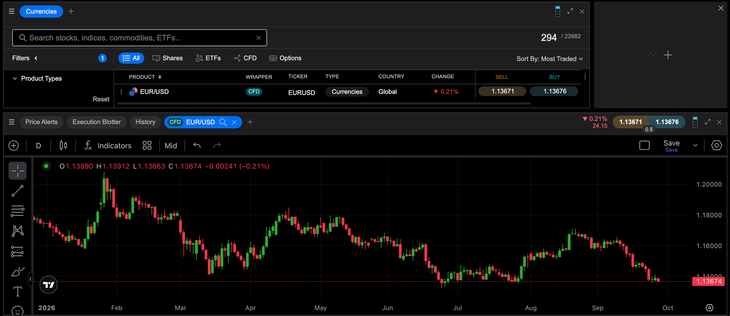
Task: Click the Buy price 1.13676 in the list
Action: click(555, 92)
